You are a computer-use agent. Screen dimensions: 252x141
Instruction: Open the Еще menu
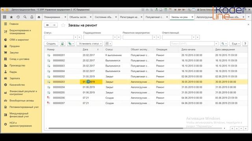235,43
